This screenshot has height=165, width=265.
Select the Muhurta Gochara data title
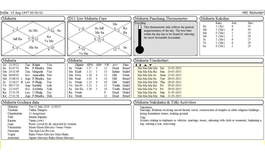pyautogui.click(x=21, y=102)
